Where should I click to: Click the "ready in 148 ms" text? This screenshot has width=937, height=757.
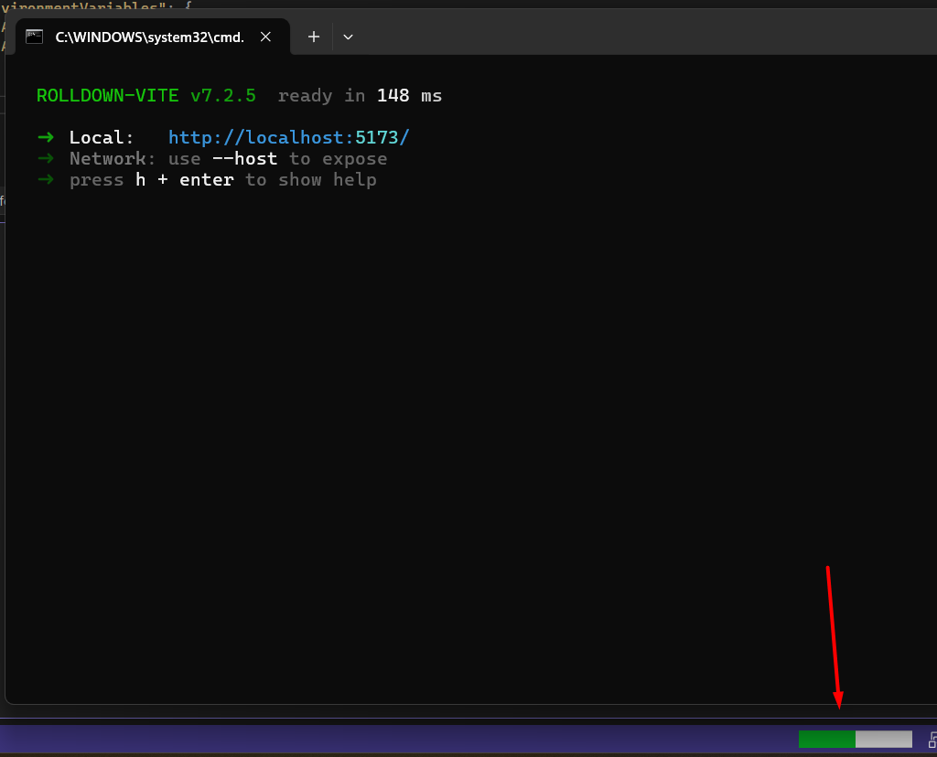click(x=360, y=95)
